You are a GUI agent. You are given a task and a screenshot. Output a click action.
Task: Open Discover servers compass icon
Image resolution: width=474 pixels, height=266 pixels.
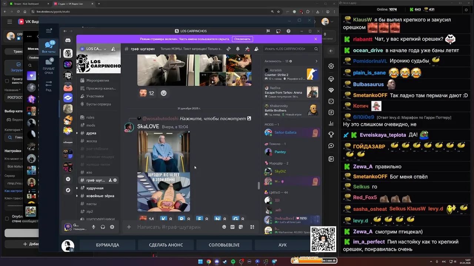coord(68,190)
